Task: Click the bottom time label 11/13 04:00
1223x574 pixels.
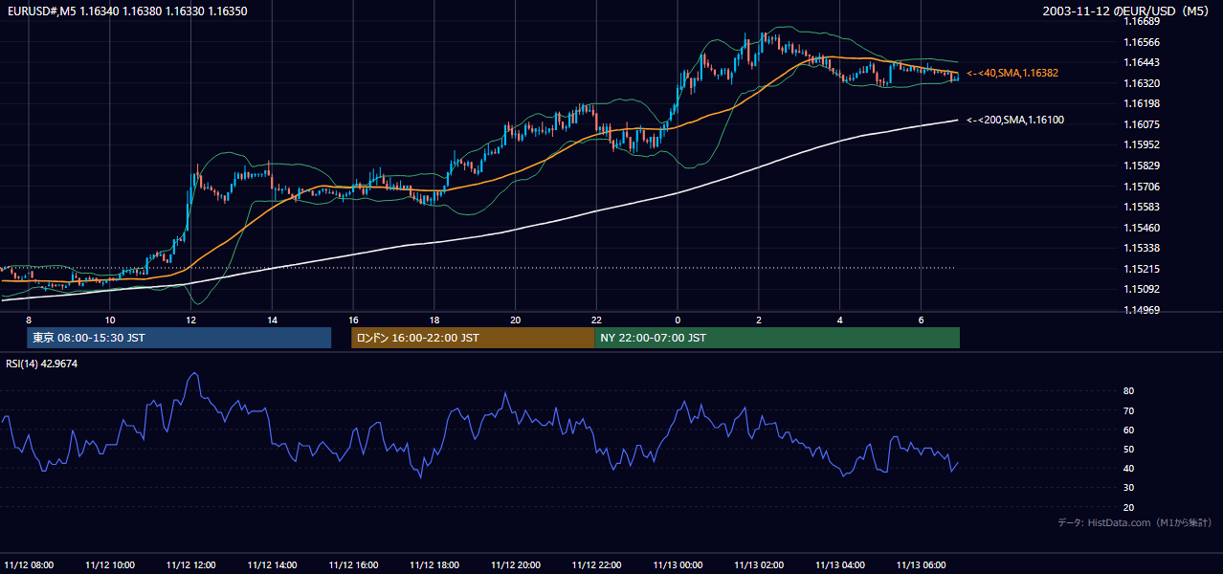Action: [840, 563]
